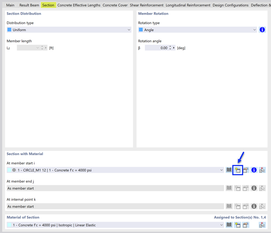Click the At internal point k field
The image size is (271, 233).
coord(115,206)
